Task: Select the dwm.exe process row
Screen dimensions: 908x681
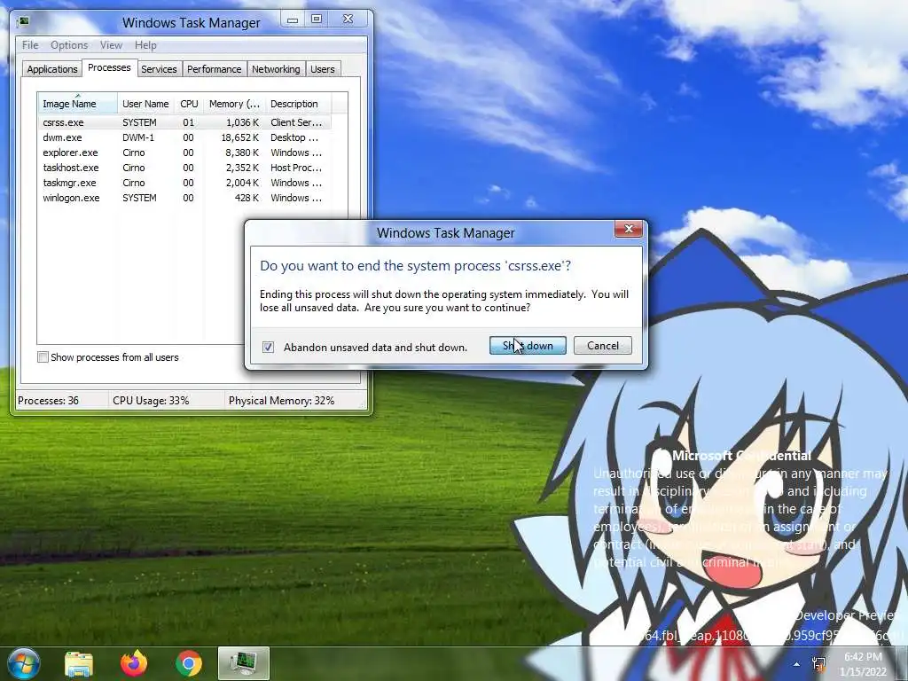Action: tap(184, 137)
